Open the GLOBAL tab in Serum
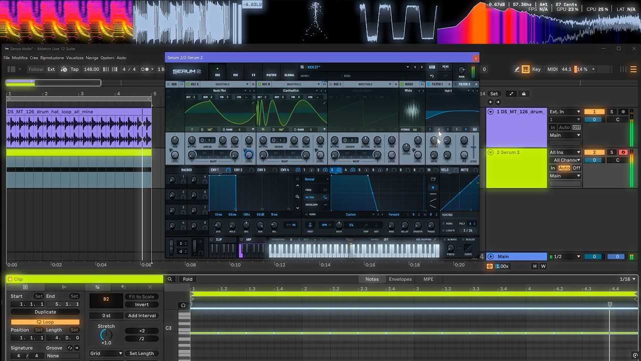641x361 pixels. (289, 72)
